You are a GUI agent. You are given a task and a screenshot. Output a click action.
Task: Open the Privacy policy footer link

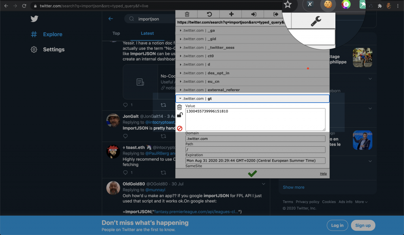(307, 202)
